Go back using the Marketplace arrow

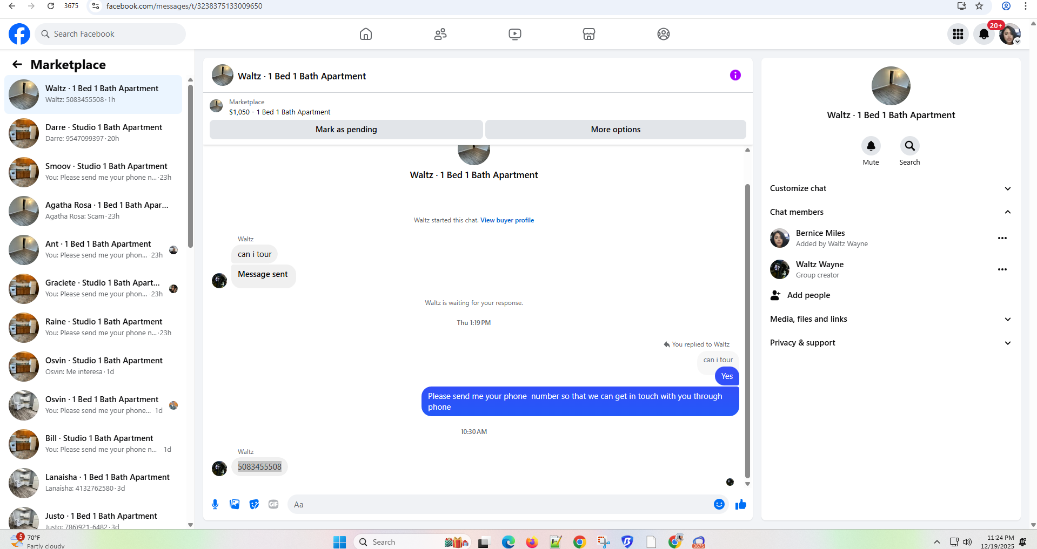[17, 65]
